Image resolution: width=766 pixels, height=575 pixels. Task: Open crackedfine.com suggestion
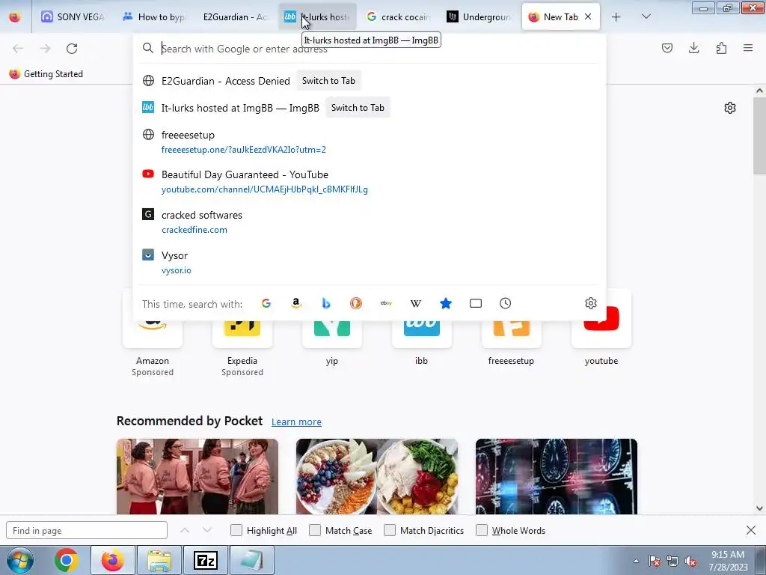(x=370, y=222)
